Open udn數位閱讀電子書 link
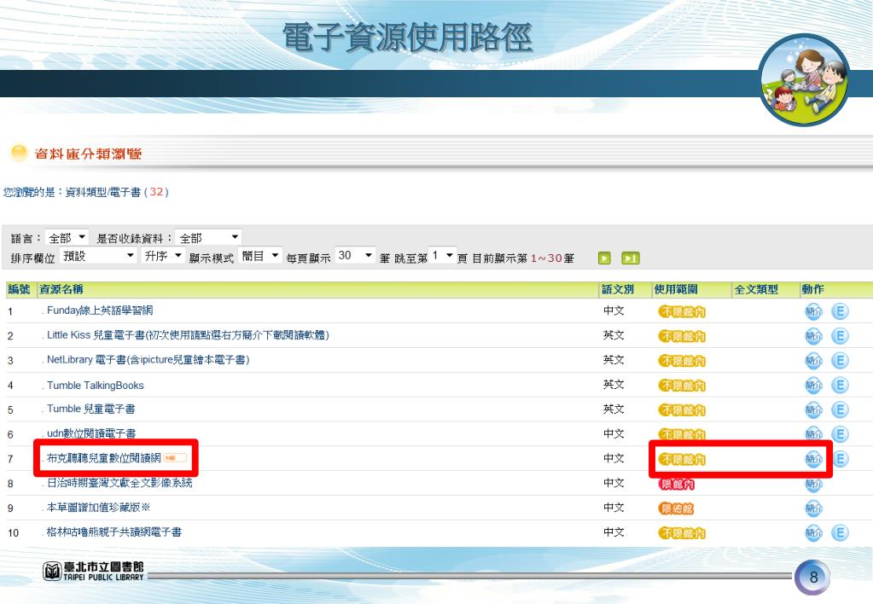Screen dimensions: 873x604 tap(91, 433)
